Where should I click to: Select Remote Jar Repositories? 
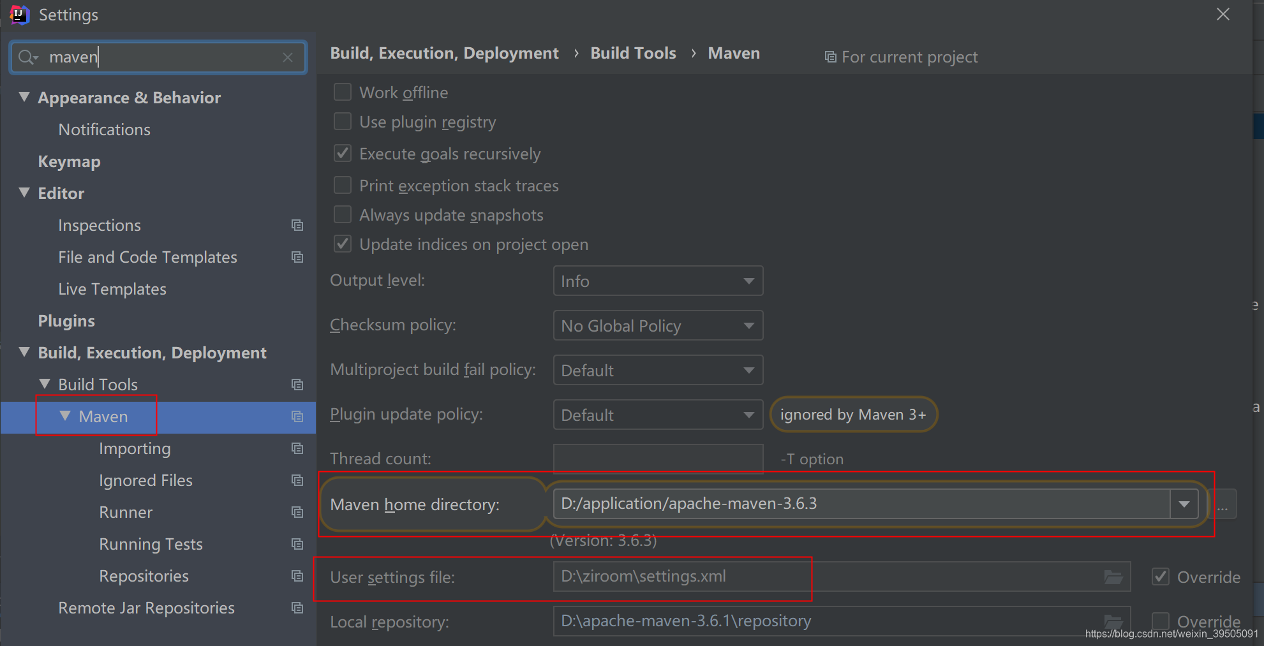point(146,608)
